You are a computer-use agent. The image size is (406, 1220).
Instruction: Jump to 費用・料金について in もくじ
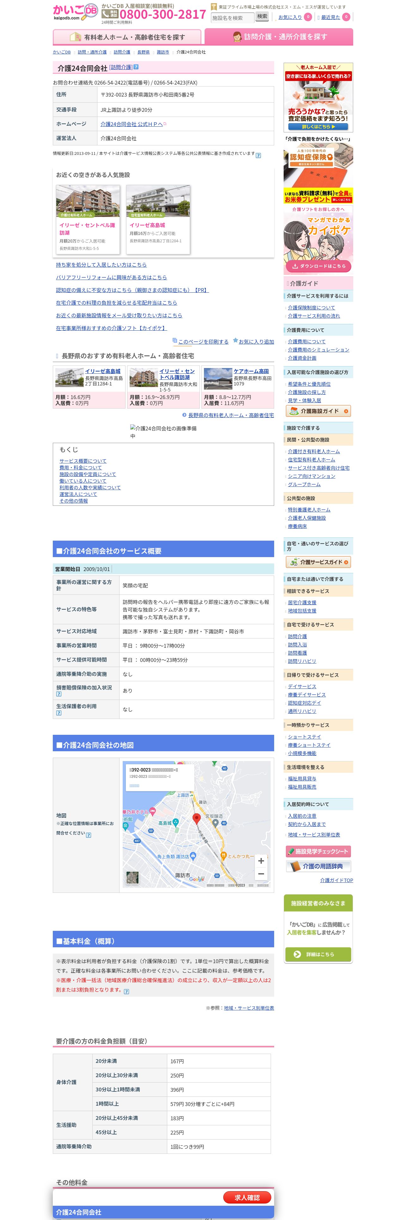tap(80, 467)
